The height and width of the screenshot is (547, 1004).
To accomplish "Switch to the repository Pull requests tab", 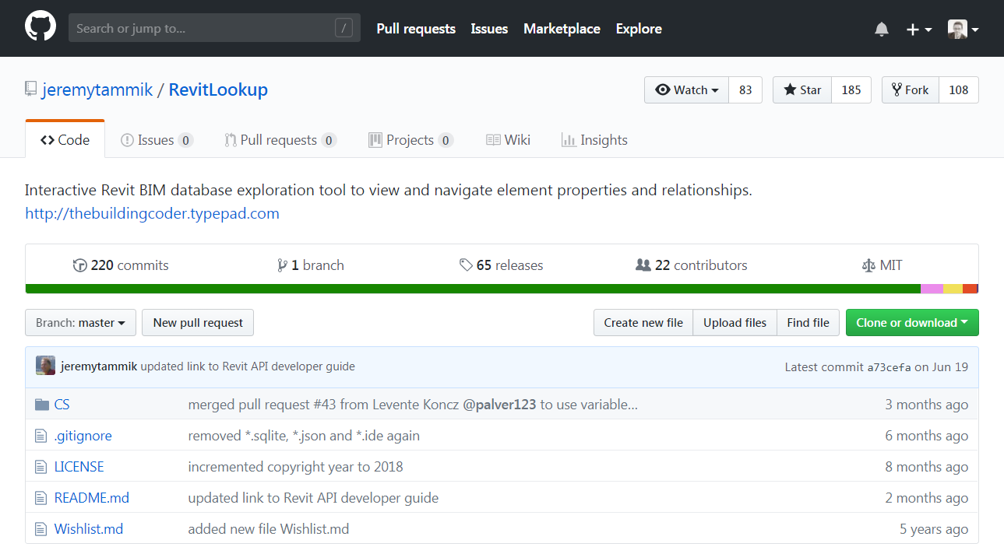I will point(280,140).
